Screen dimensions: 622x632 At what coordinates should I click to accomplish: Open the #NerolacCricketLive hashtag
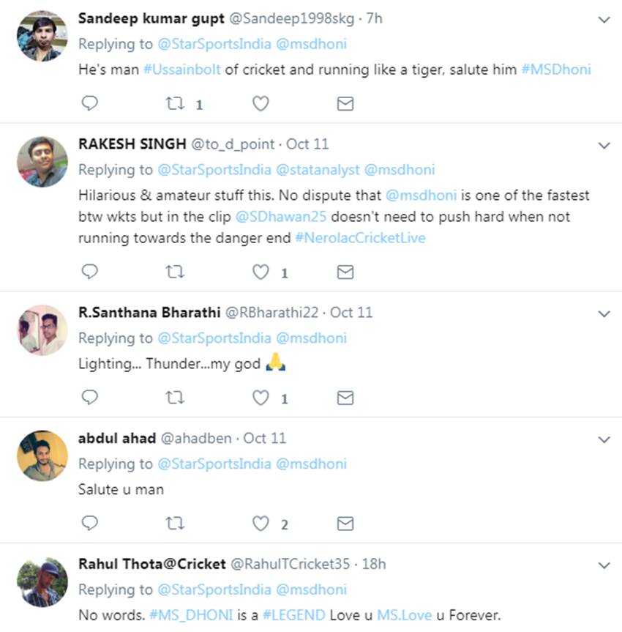(359, 238)
